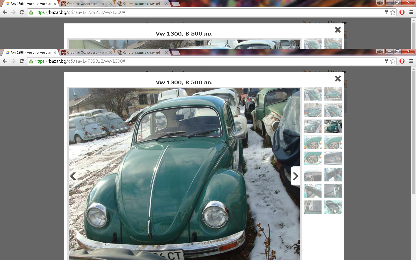Bookmark this page with the lower star icon
This screenshot has width=416, height=260.
tap(393, 61)
